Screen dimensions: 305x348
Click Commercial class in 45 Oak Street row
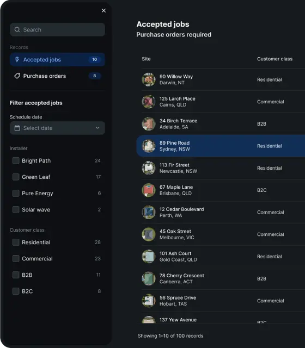tap(271, 234)
